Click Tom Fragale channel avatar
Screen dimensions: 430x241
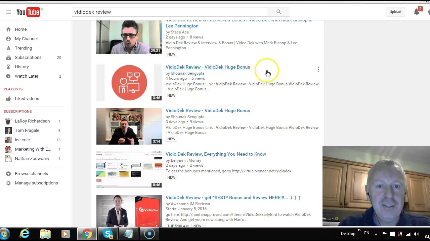(8, 131)
